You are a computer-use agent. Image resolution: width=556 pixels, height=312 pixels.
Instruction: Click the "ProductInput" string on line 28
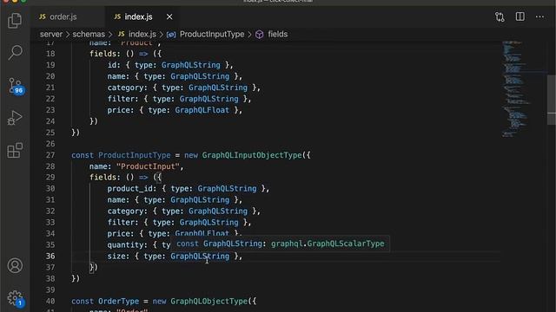148,166
